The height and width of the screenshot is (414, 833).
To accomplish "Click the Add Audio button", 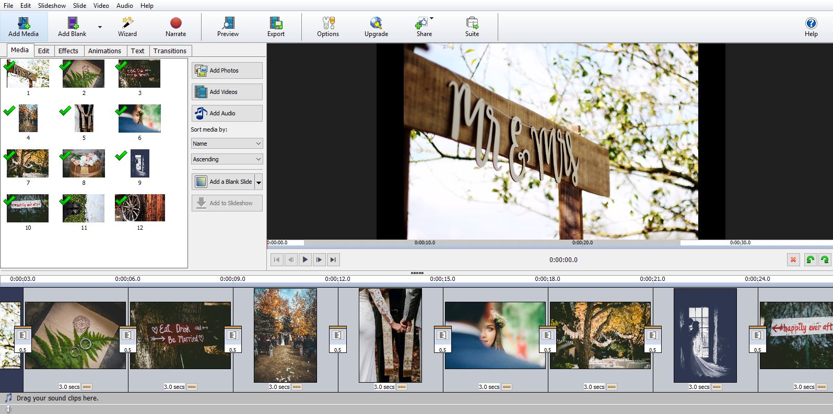I will [x=227, y=113].
